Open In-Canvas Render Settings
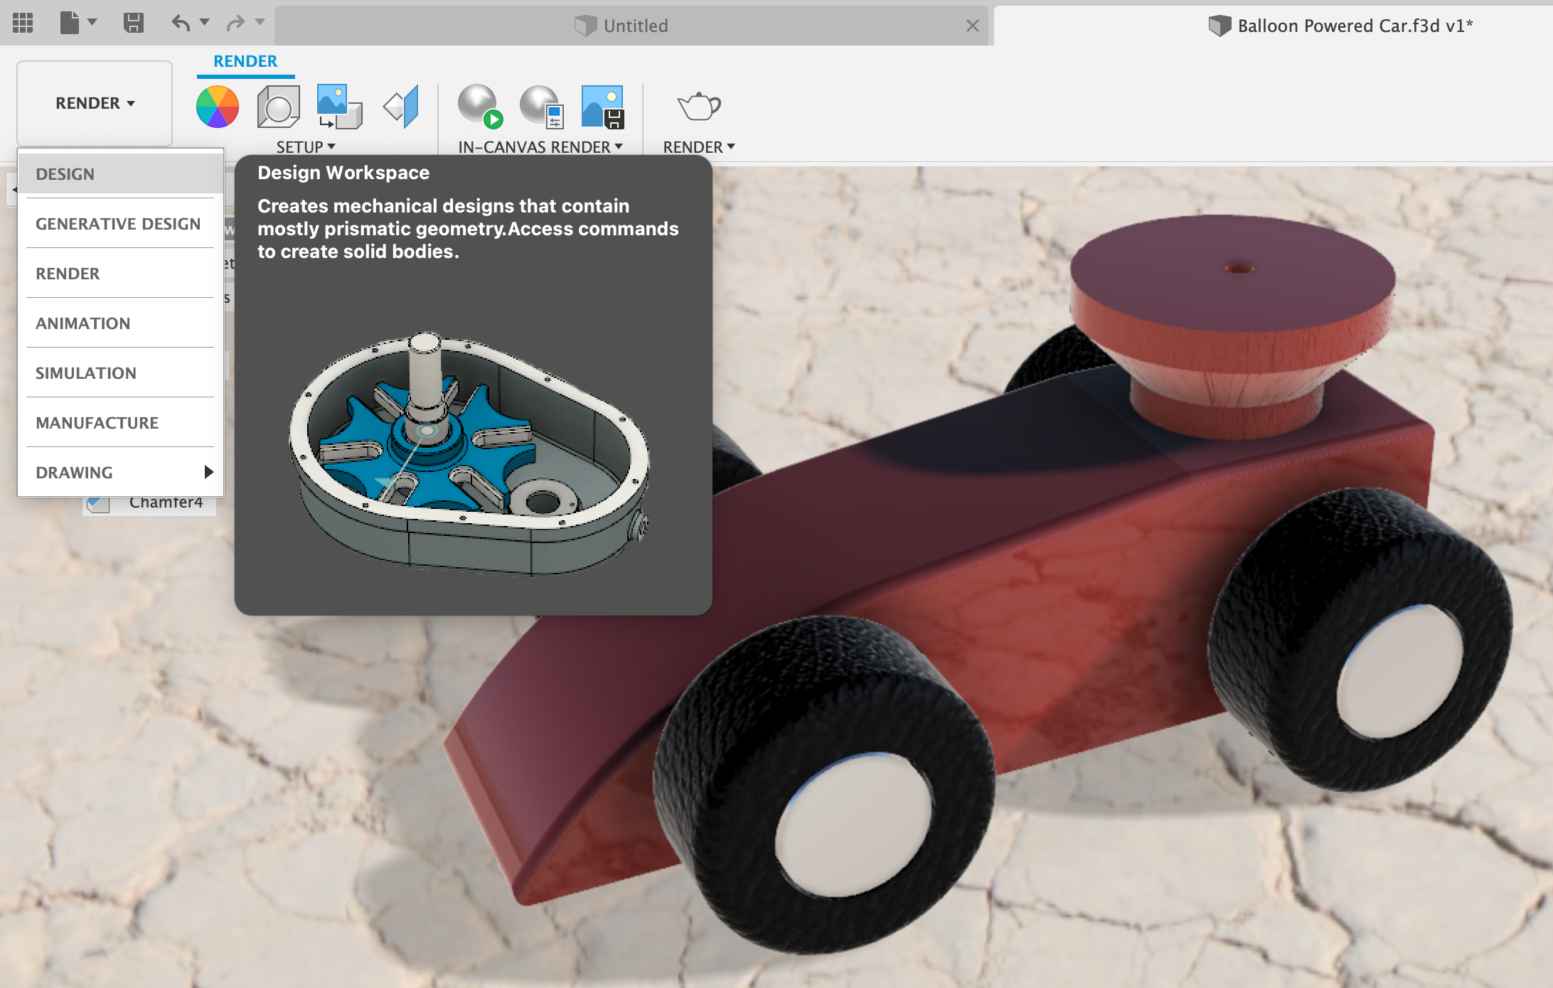The image size is (1553, 988). click(540, 108)
